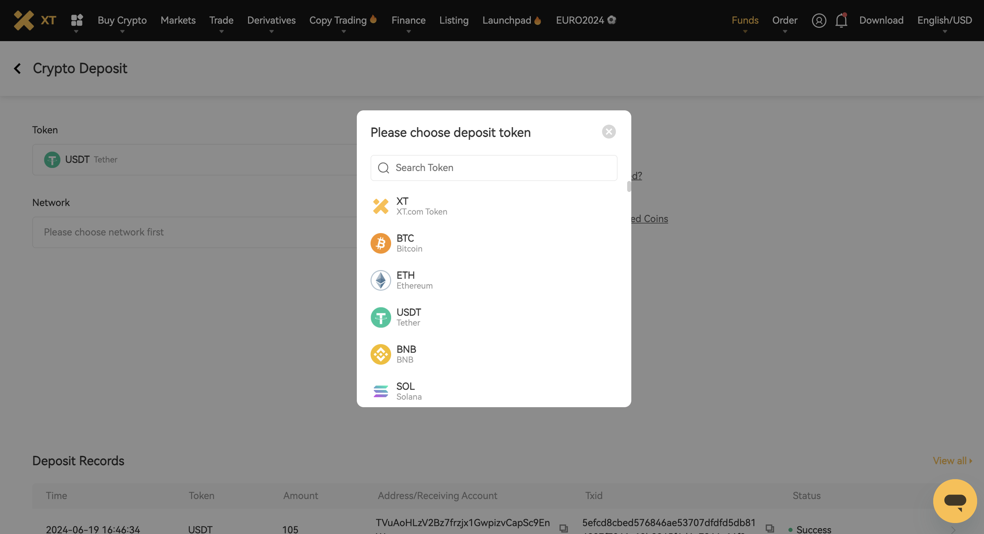Open the English/USD language selector
Viewport: 984px width, 534px height.
click(x=944, y=20)
